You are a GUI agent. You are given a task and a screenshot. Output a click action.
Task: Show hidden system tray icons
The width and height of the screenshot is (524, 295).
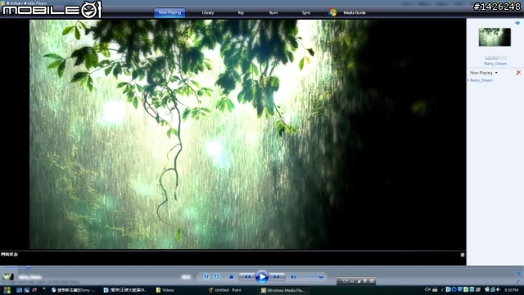point(442,290)
